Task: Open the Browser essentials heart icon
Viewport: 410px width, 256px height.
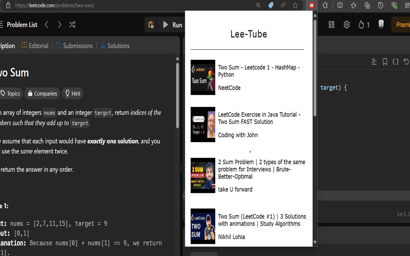Action: pyautogui.click(x=394, y=5)
